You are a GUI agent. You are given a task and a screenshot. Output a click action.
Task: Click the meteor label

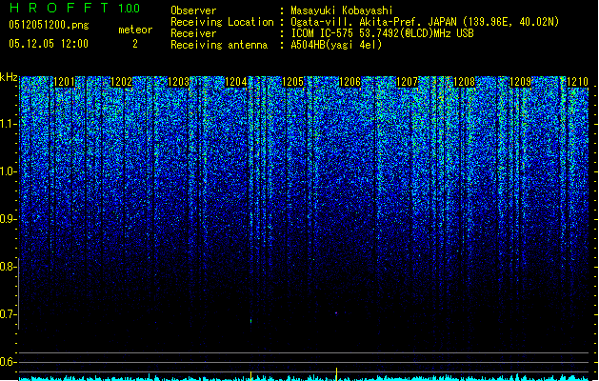(x=135, y=30)
